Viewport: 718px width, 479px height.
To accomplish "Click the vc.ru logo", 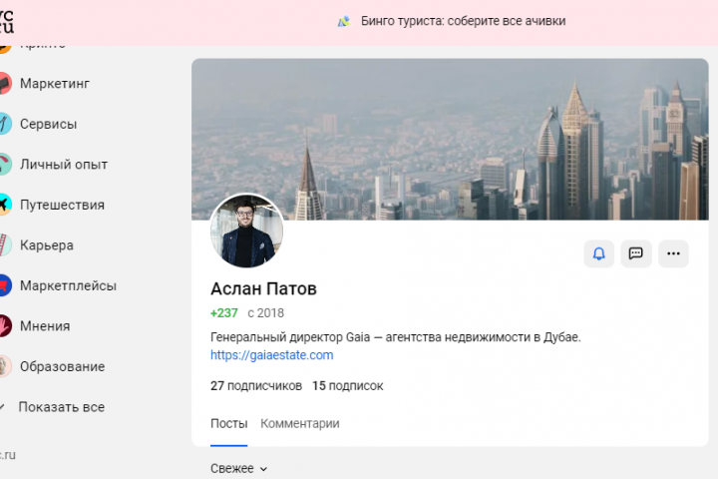I will 6,21.
